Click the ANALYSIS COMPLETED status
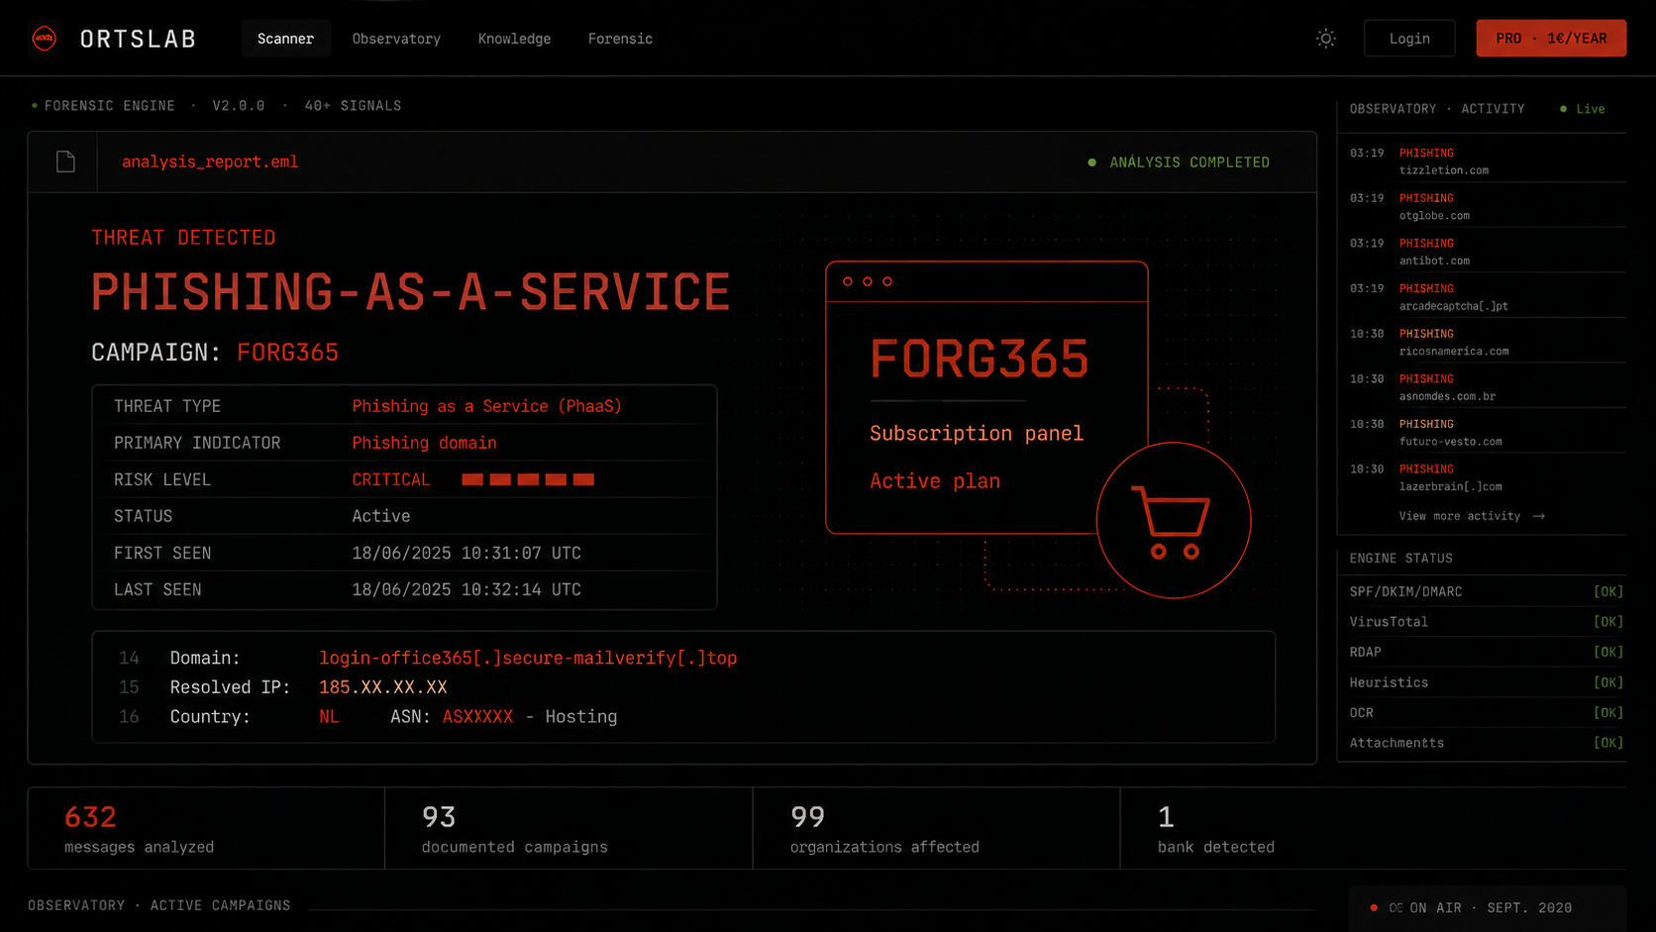 [1179, 162]
